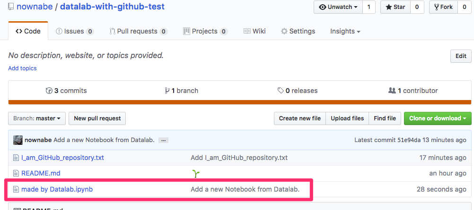This screenshot has width=474, height=210.
Task: Click the repository book icon beside nownabe
Action: point(11,7)
